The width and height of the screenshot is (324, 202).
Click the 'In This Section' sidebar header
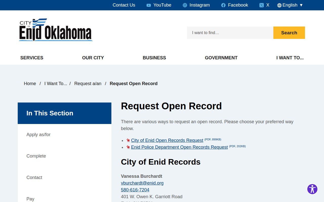pos(65,113)
